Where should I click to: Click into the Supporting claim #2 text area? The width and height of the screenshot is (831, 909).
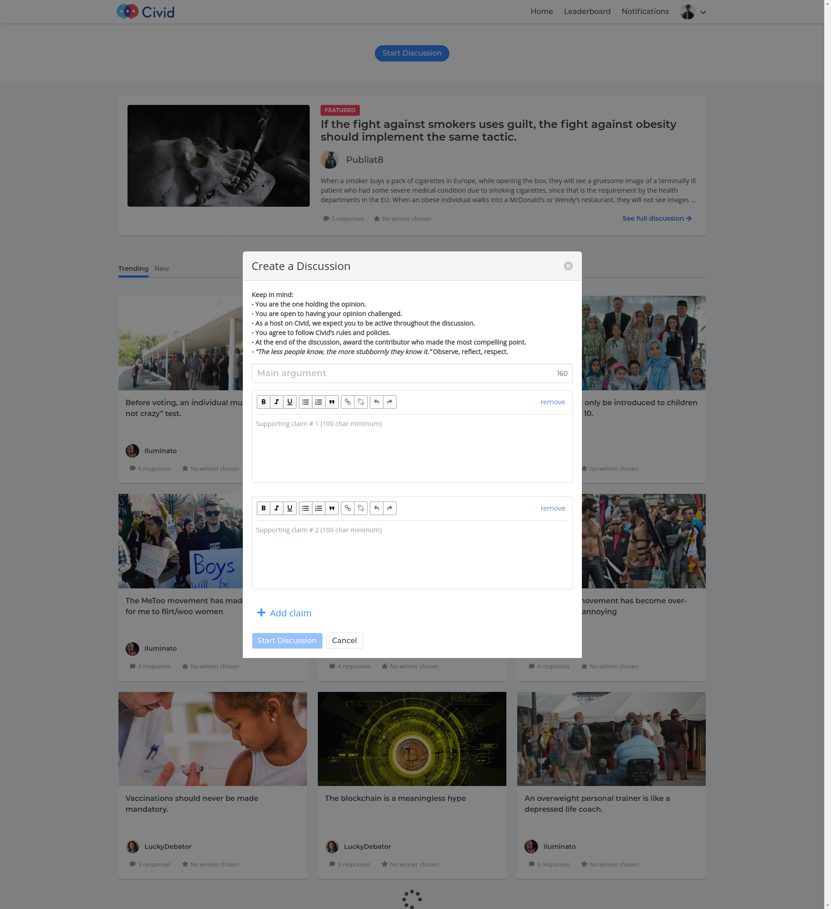click(x=412, y=555)
